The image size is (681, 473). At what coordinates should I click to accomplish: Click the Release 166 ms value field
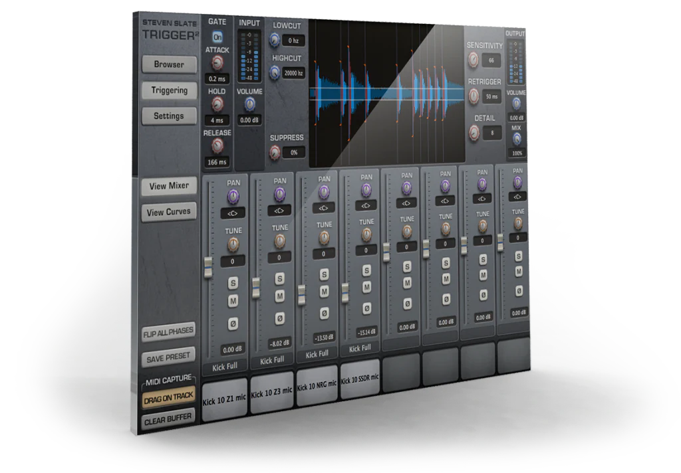point(217,162)
